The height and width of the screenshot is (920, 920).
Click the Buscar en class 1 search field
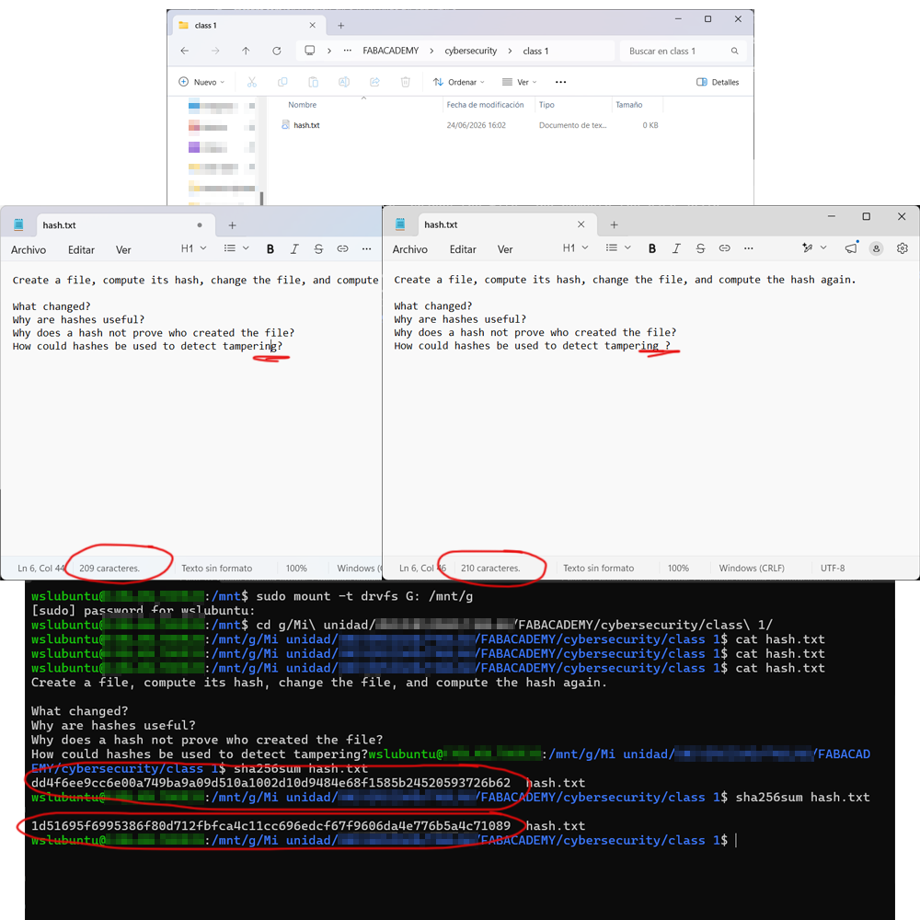point(683,51)
